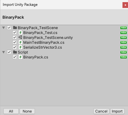Click the C# script icon of BinaryPack_Test.cs
Viewport: 128px width, 115px height.
(x=21, y=32)
